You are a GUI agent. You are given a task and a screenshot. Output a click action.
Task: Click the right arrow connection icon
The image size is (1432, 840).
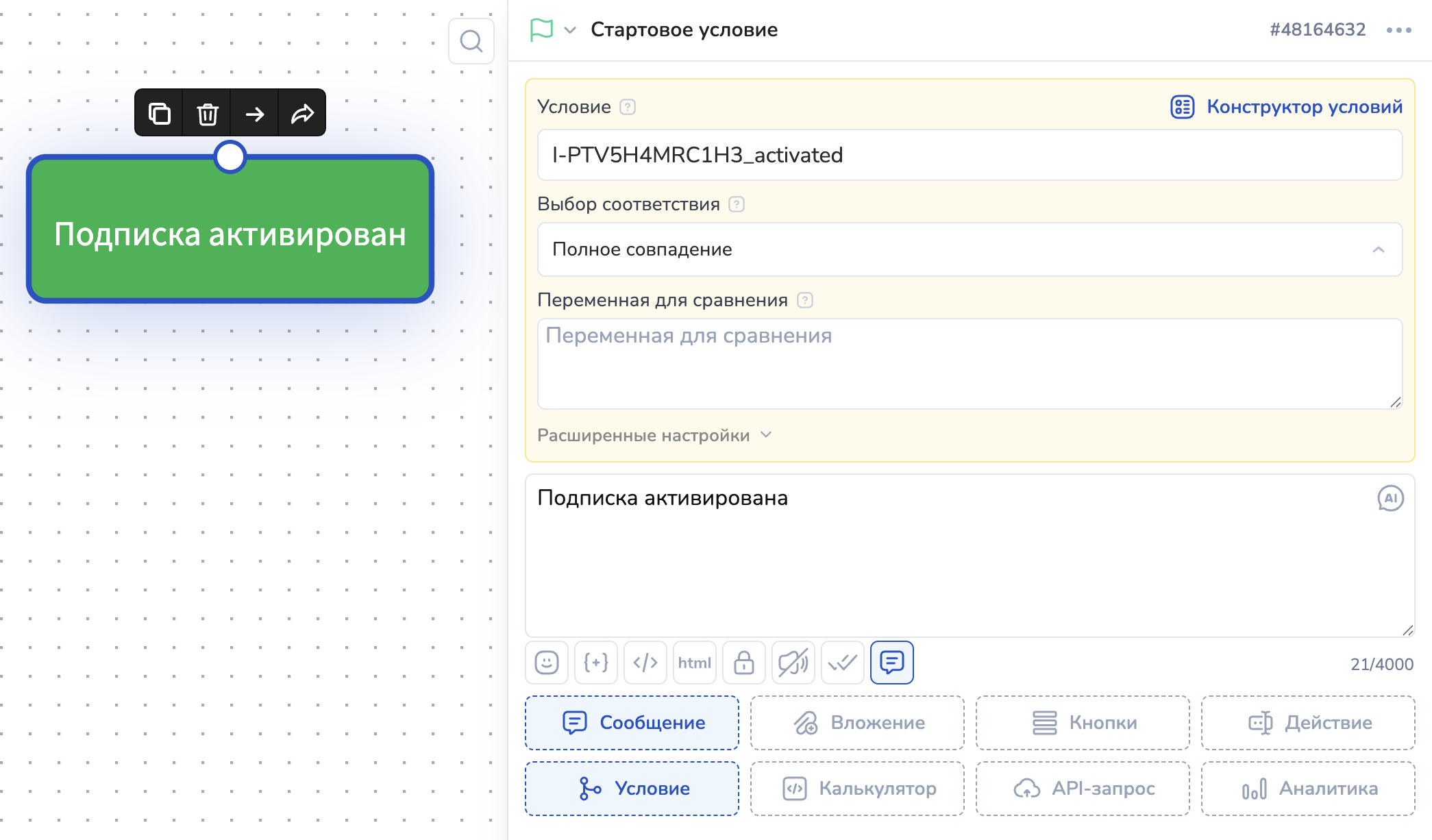coord(254,113)
